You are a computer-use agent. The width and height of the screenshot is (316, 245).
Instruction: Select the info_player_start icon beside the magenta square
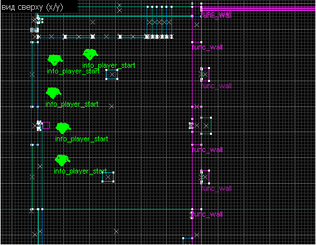coord(63,128)
